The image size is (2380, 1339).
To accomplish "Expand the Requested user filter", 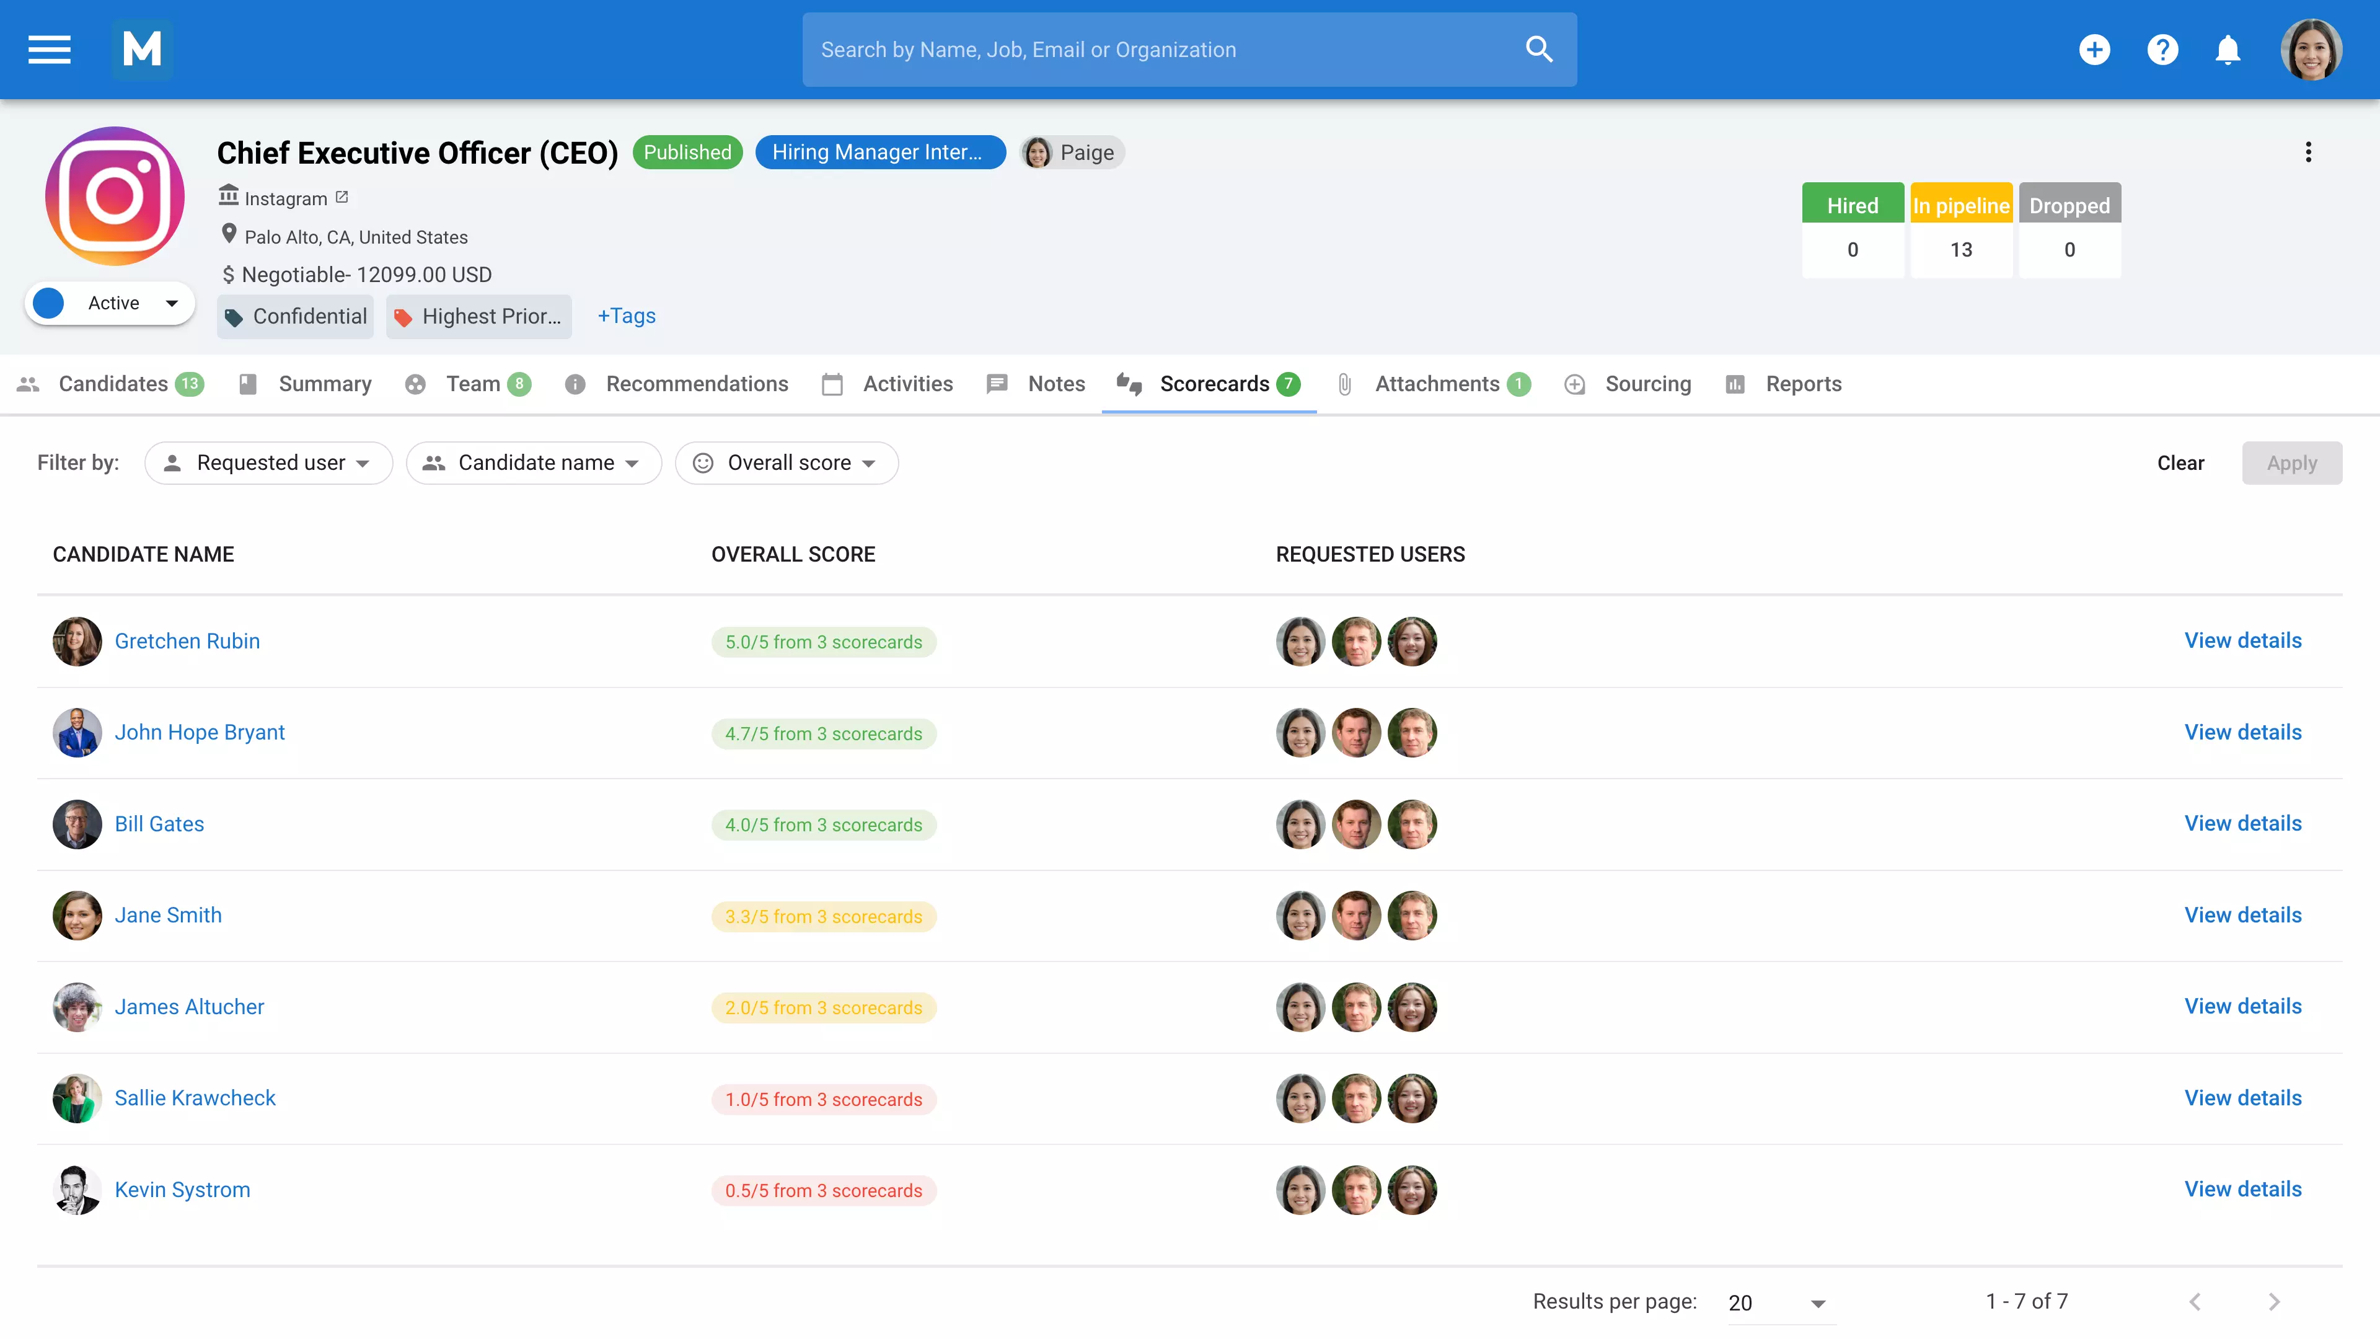I will [269, 462].
